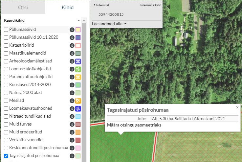Check Muld erodeeritud checkbox

[6, 132]
